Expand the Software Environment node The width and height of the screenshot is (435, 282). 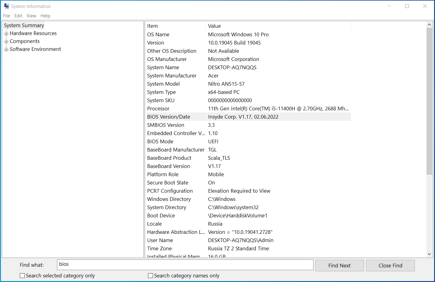(x=6, y=49)
